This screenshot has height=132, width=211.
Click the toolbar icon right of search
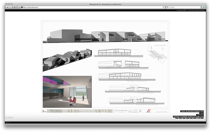coord(204,7)
